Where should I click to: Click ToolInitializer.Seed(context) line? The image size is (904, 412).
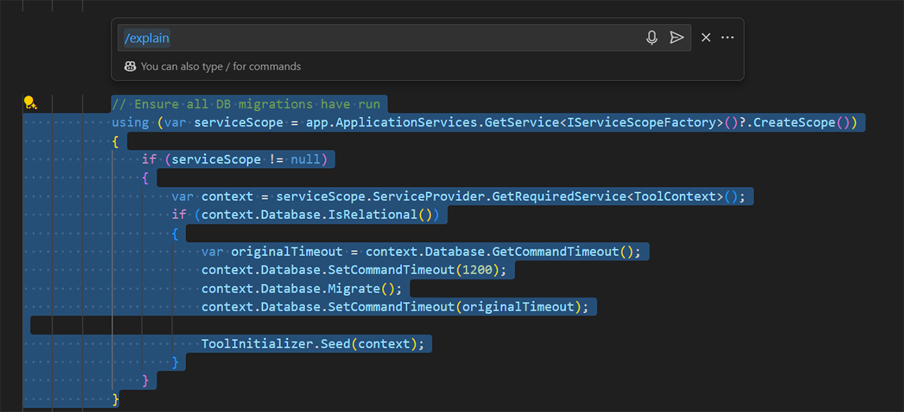pyautogui.click(x=312, y=343)
